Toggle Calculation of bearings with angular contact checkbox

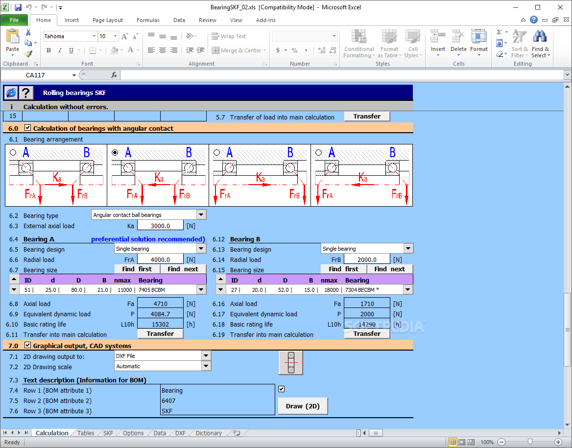pos(28,128)
